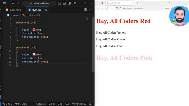Click line number 14 in the gutter
The image size is (189, 106).
[x=10, y=65]
